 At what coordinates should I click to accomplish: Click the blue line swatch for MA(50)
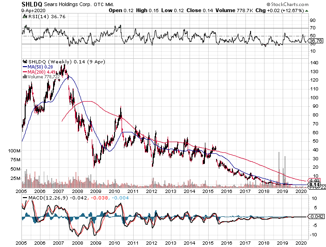(x=25, y=67)
